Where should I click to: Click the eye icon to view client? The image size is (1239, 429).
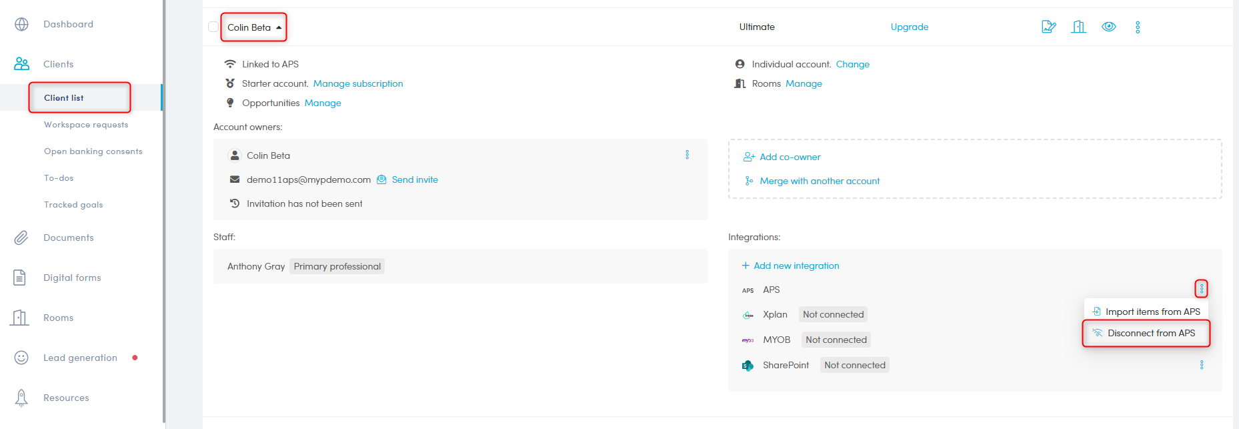coord(1108,27)
